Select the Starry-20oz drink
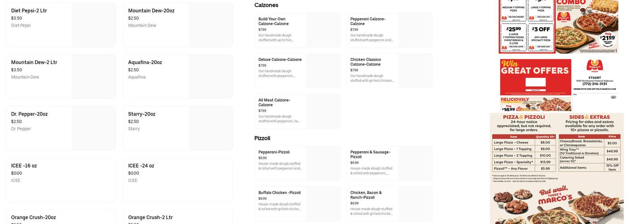 178,128
